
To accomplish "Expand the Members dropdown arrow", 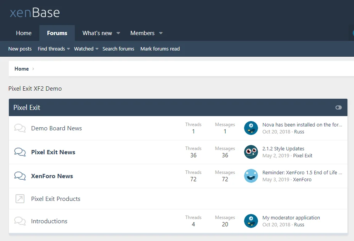I will (x=161, y=33).
